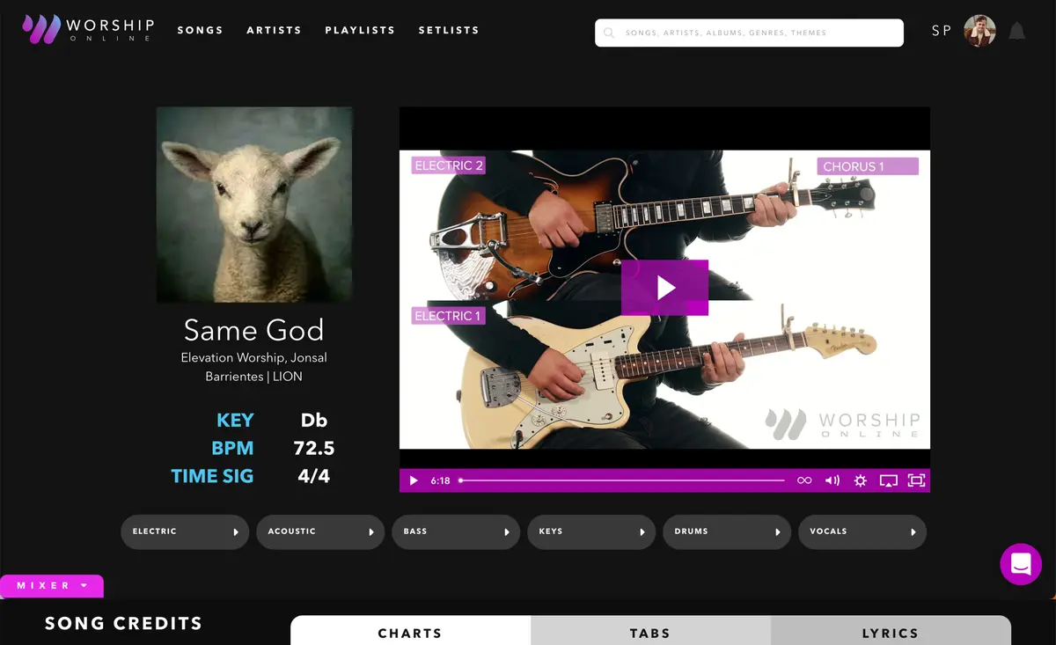Click the Electric 1 video label
Viewport: 1056px width, 645px height.
(448, 316)
